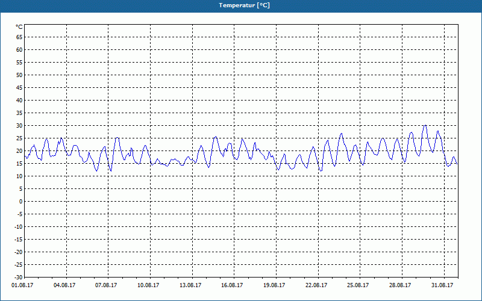
Task: Click the 31.08.17 date on the x-axis
Action: [442, 285]
